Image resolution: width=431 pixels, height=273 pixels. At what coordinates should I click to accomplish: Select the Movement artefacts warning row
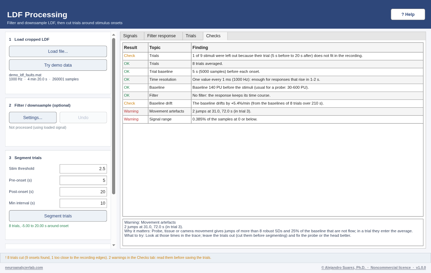coord(273,111)
